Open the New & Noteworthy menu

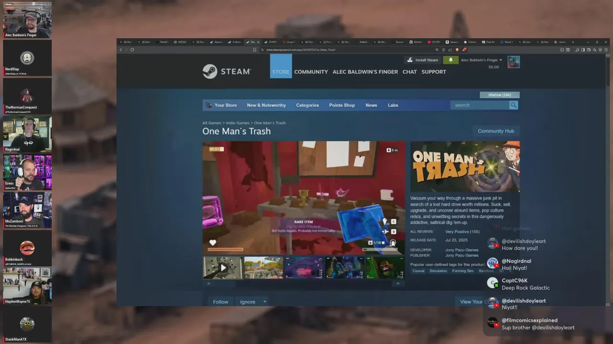pos(266,105)
